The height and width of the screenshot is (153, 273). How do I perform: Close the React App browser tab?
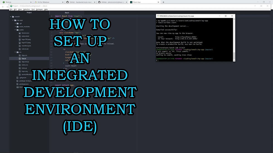pos(158,2)
